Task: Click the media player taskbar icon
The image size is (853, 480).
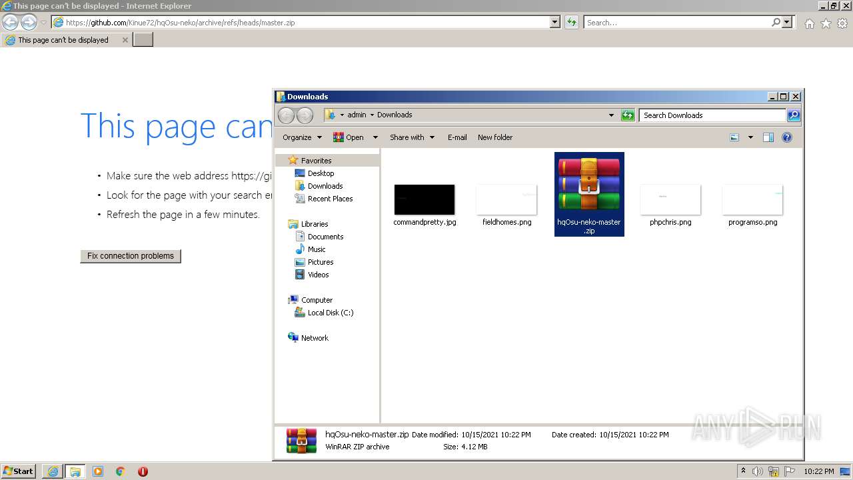Action: tap(98, 471)
